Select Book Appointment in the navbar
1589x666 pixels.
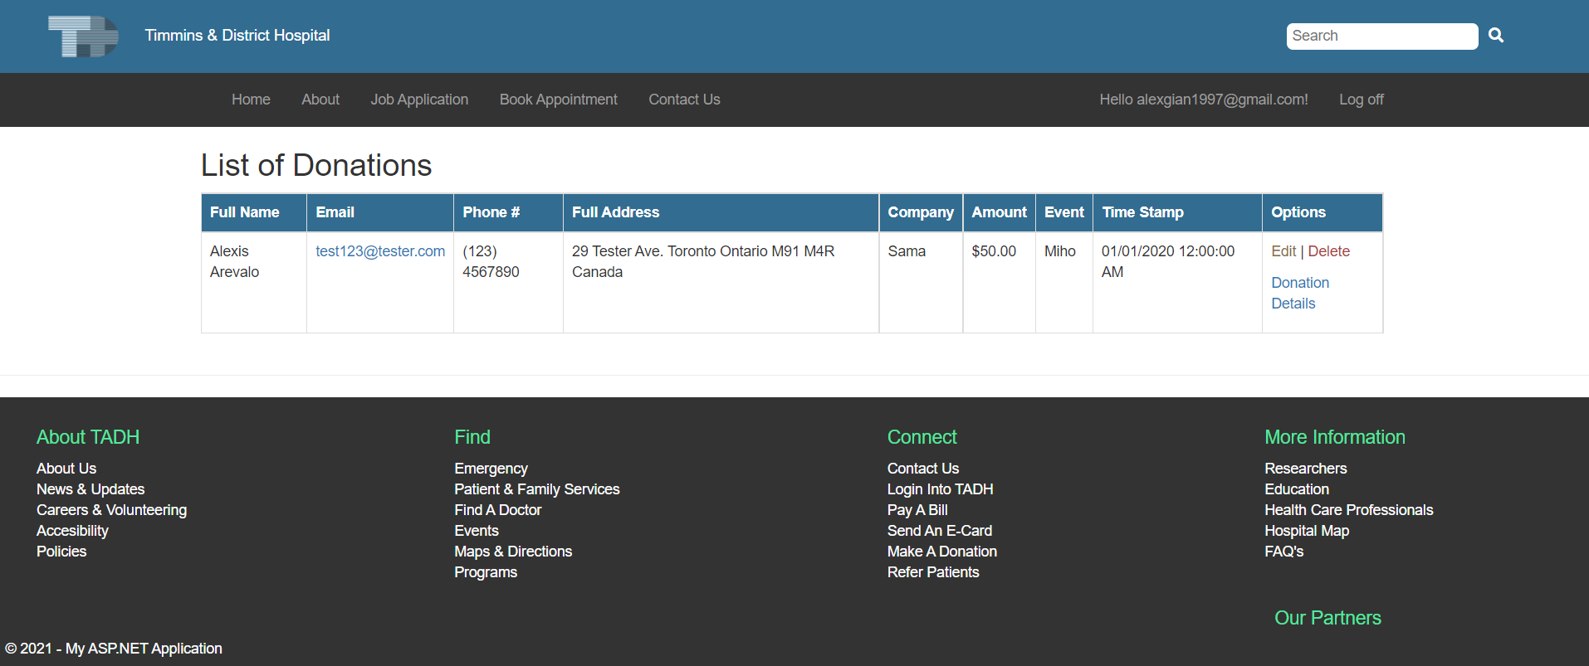(558, 100)
